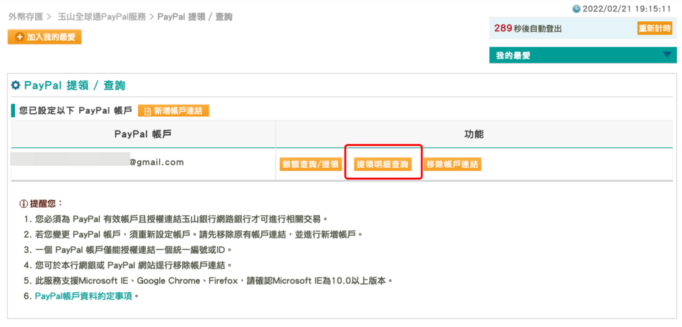Screen dimensions: 682x327
Task: Click 外幣存匯 in the breadcrumb
Action: (x=27, y=17)
